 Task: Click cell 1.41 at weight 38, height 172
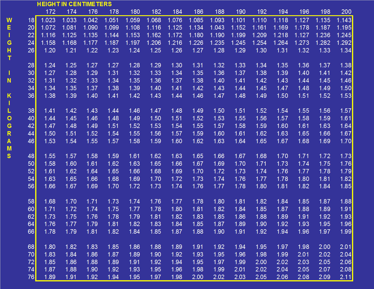(50, 111)
